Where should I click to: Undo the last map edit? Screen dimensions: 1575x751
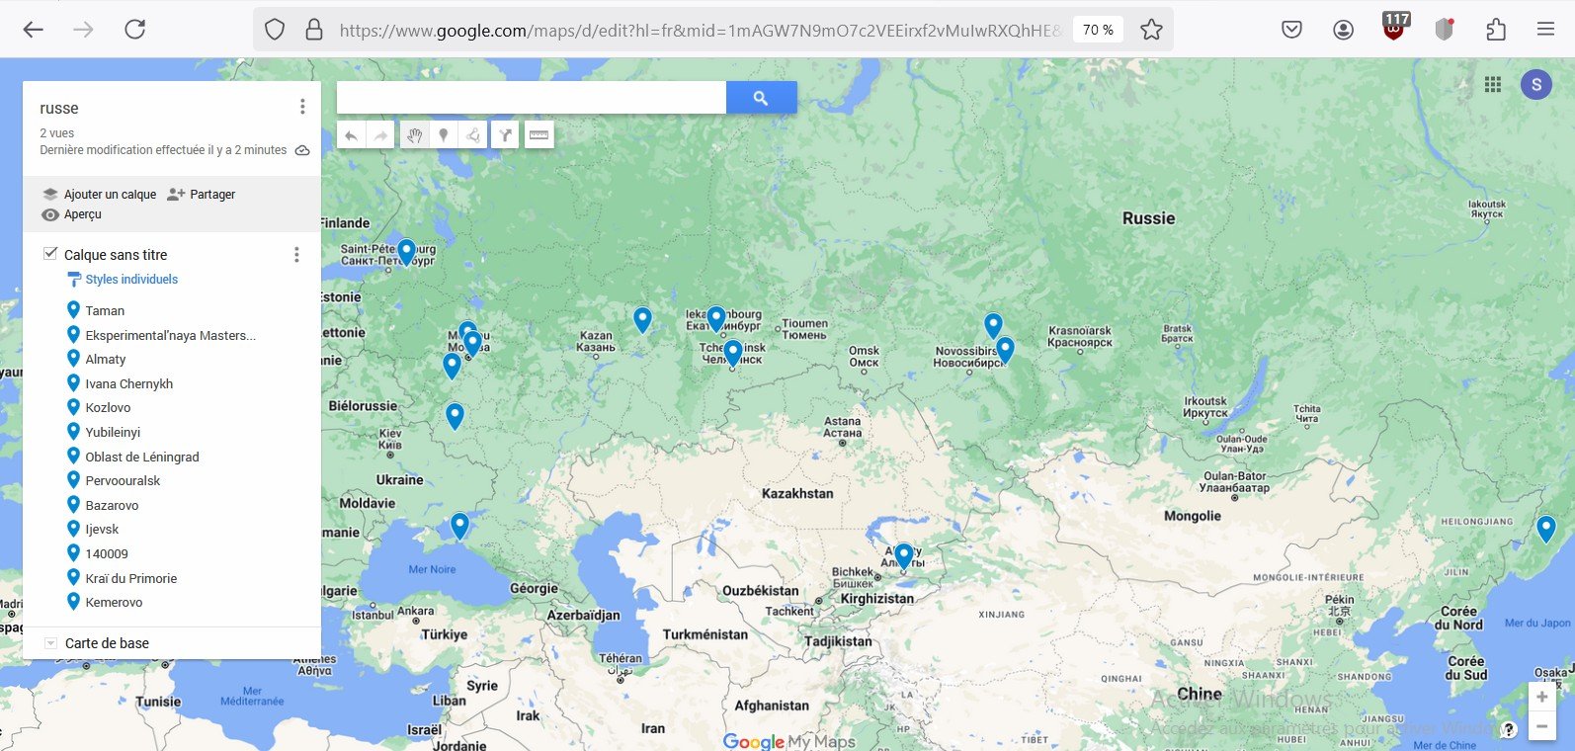(352, 135)
